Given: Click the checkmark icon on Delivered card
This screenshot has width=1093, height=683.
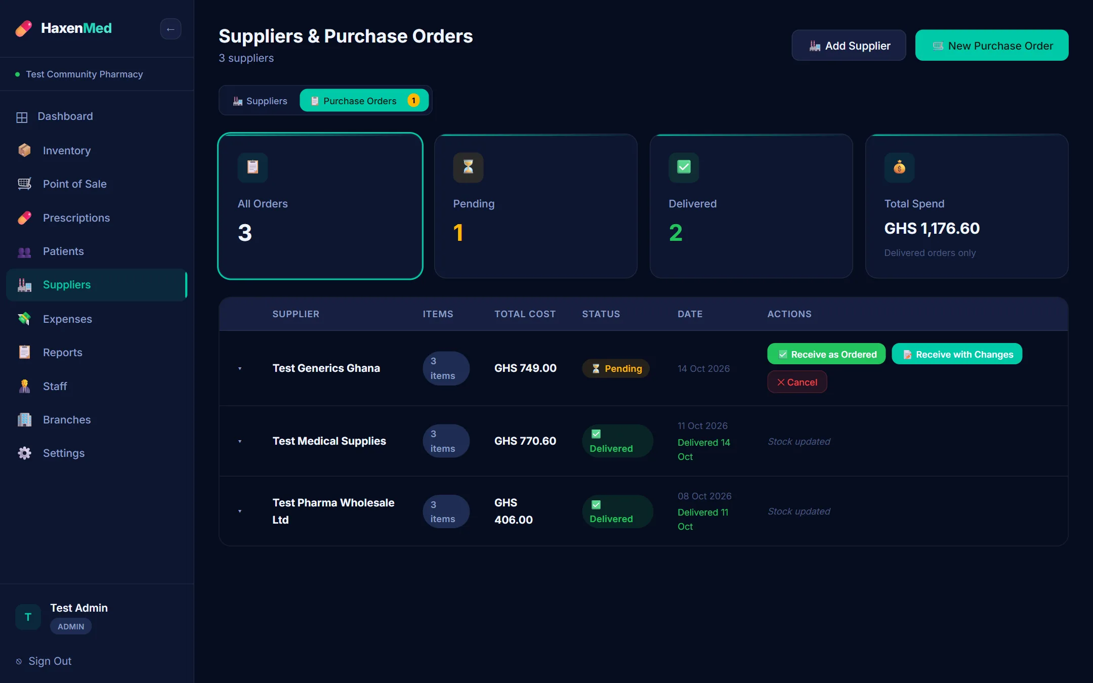Looking at the screenshot, I should pyautogui.click(x=684, y=167).
